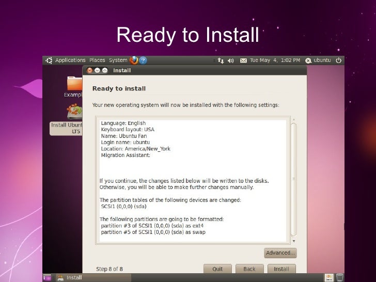Open the Examples folder on desktop
Screen dimensions: 376x282
[74, 87]
